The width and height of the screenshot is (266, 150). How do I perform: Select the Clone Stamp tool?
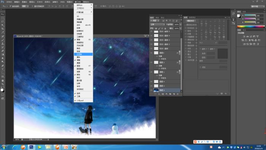3,43
